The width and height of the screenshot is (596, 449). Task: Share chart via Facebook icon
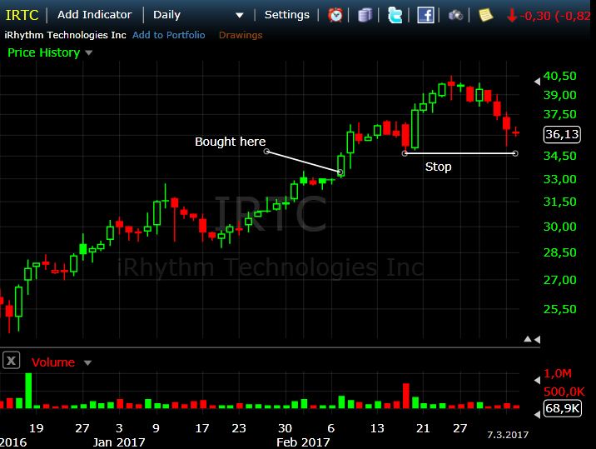(x=425, y=15)
